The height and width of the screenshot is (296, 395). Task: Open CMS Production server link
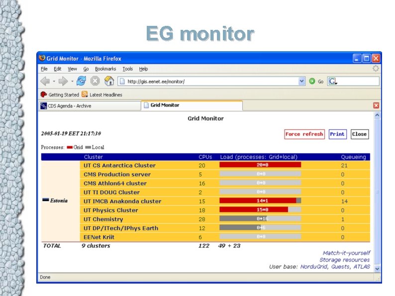click(x=117, y=174)
